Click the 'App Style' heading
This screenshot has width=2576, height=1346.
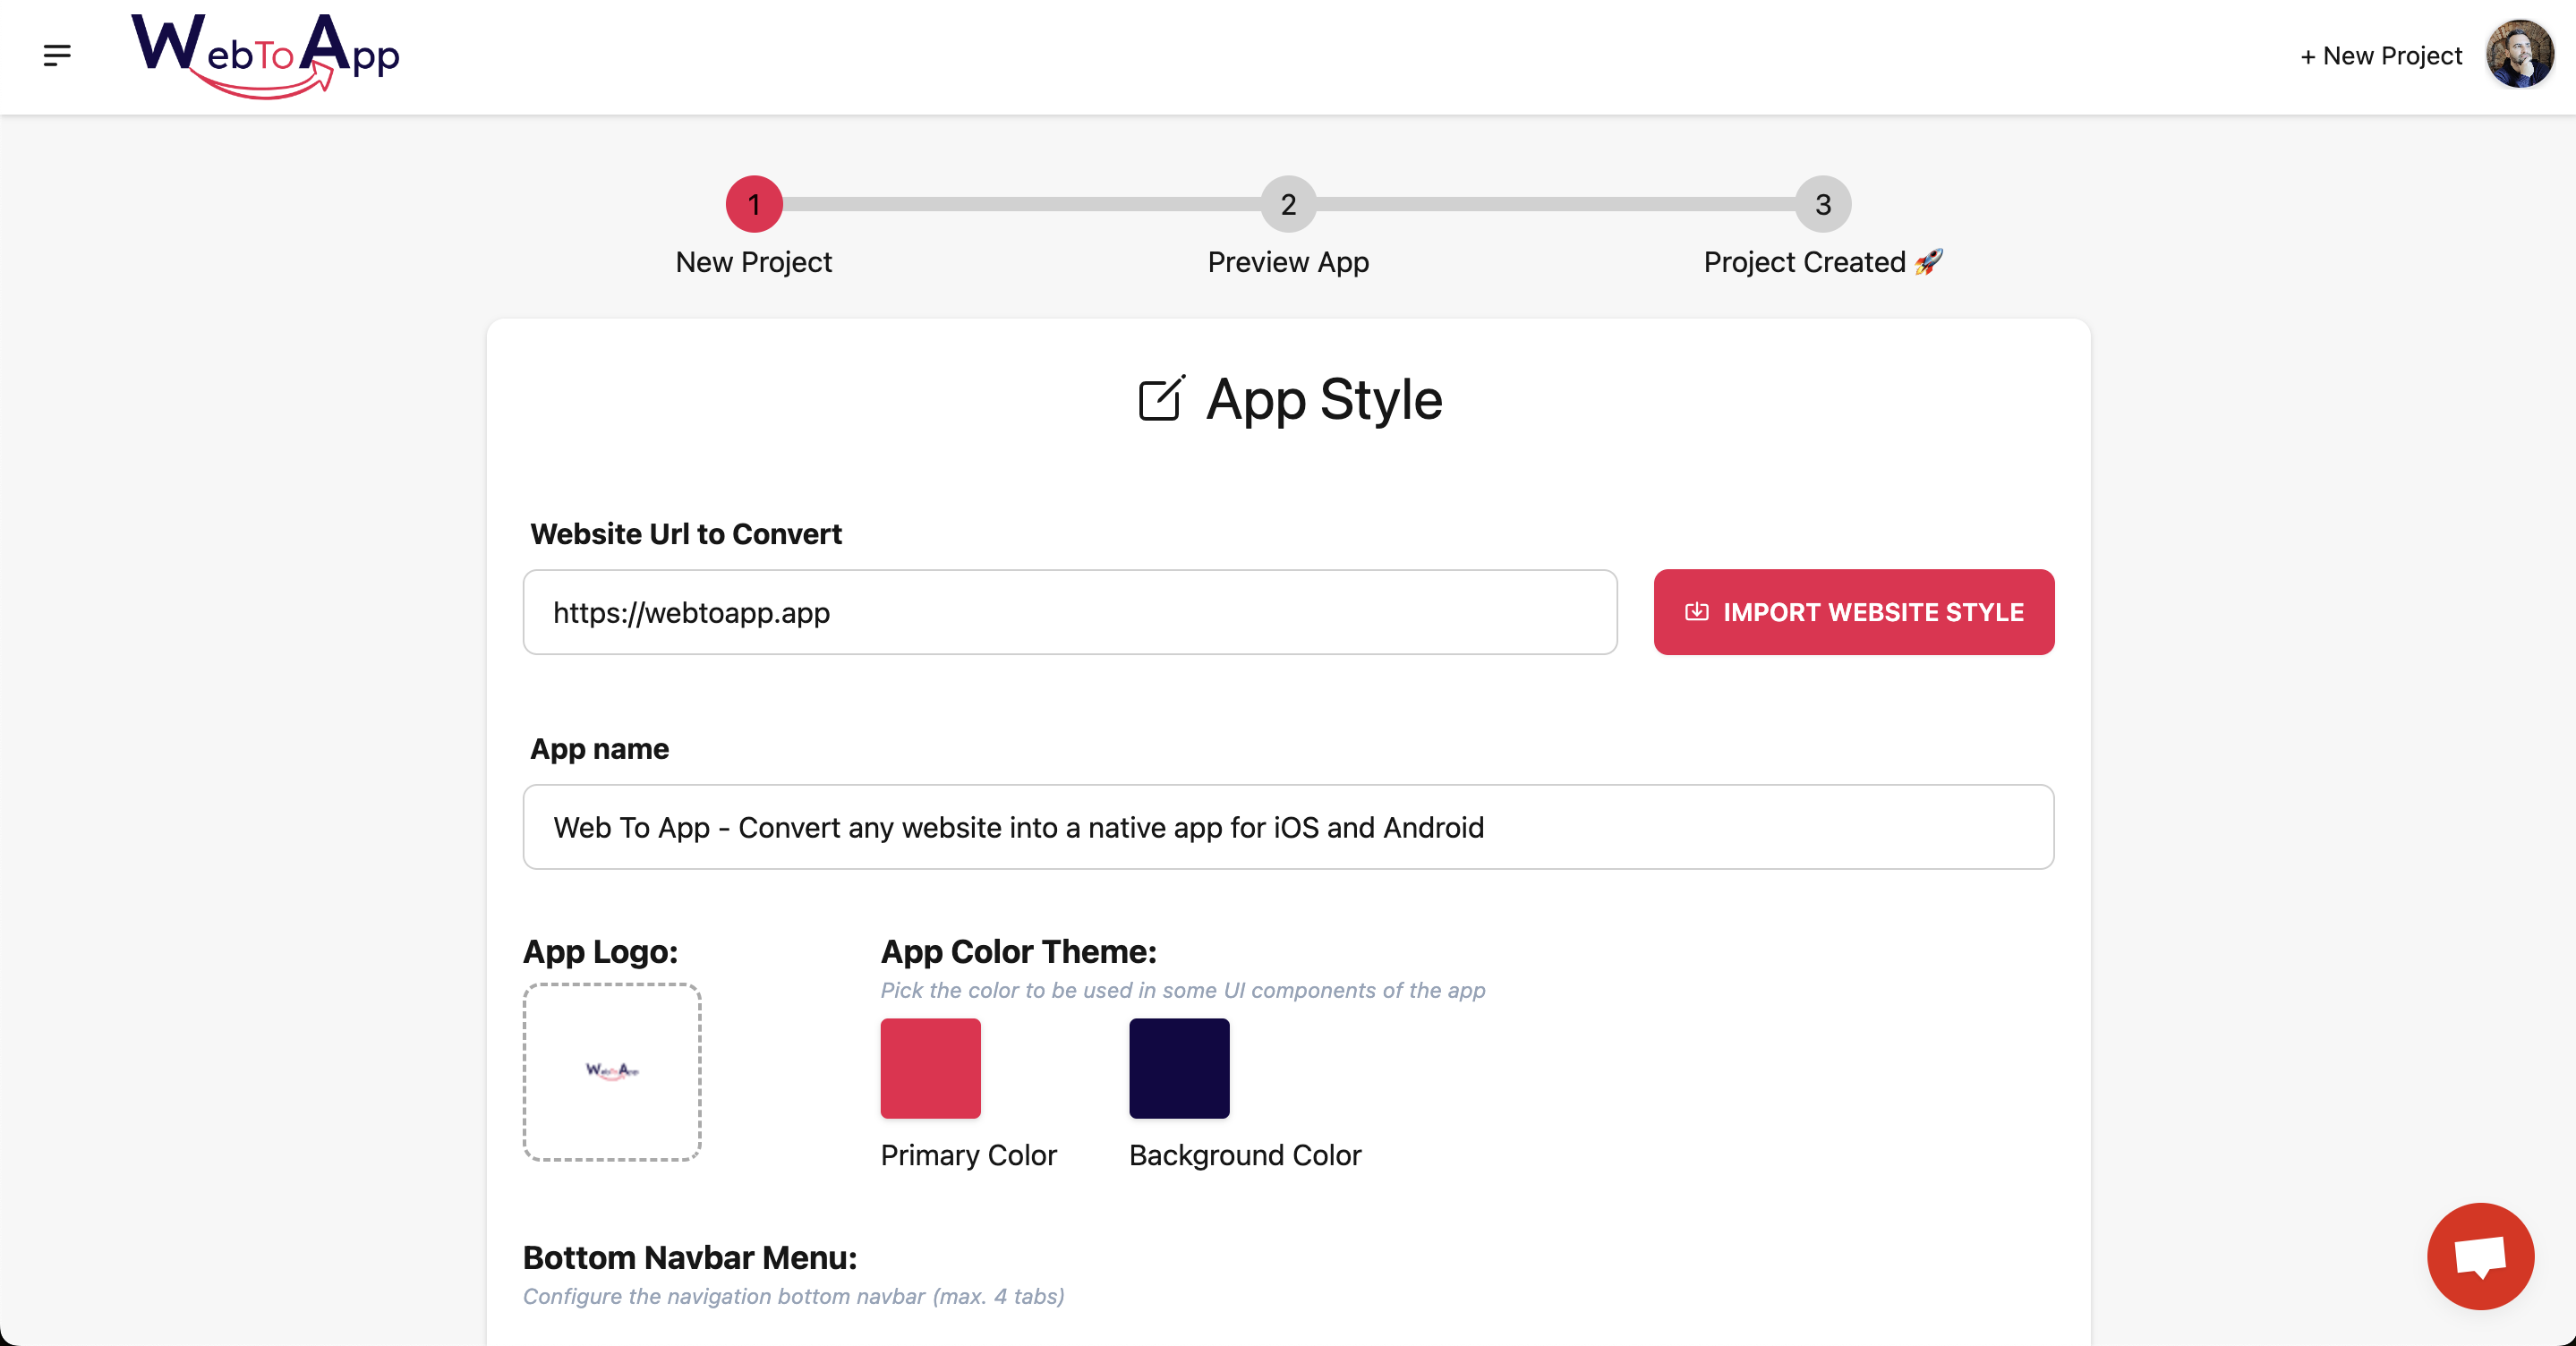coord(1323,400)
